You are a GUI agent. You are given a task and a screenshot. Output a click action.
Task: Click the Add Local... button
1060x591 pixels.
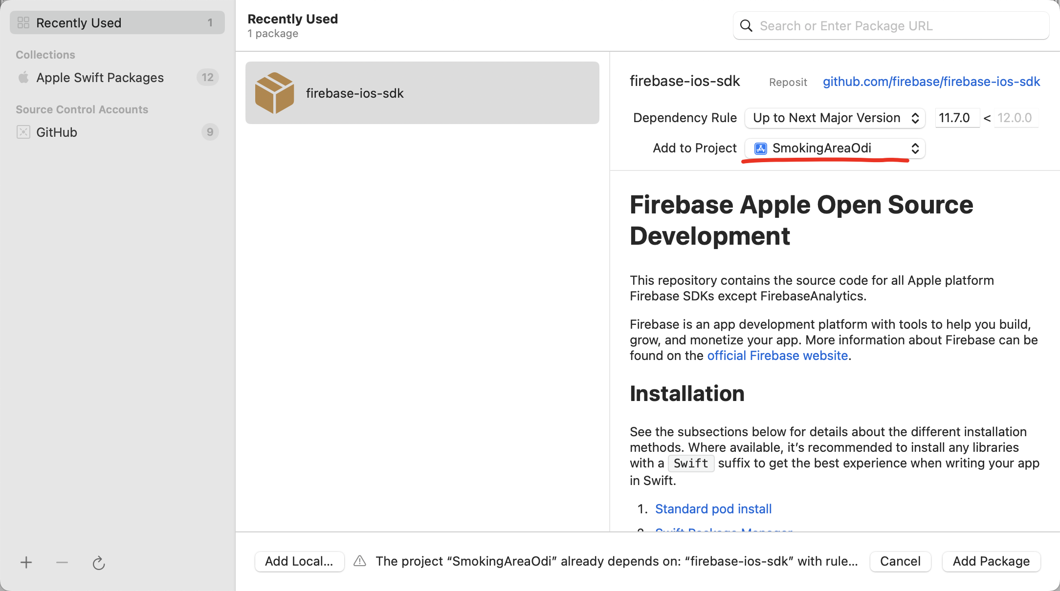(x=299, y=561)
